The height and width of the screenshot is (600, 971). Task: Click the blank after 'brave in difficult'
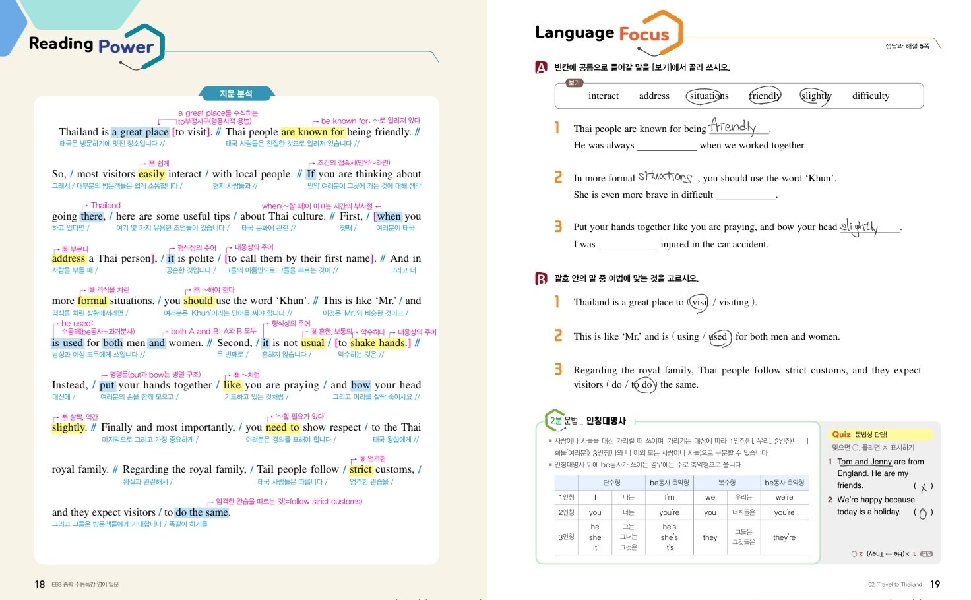coord(746,195)
